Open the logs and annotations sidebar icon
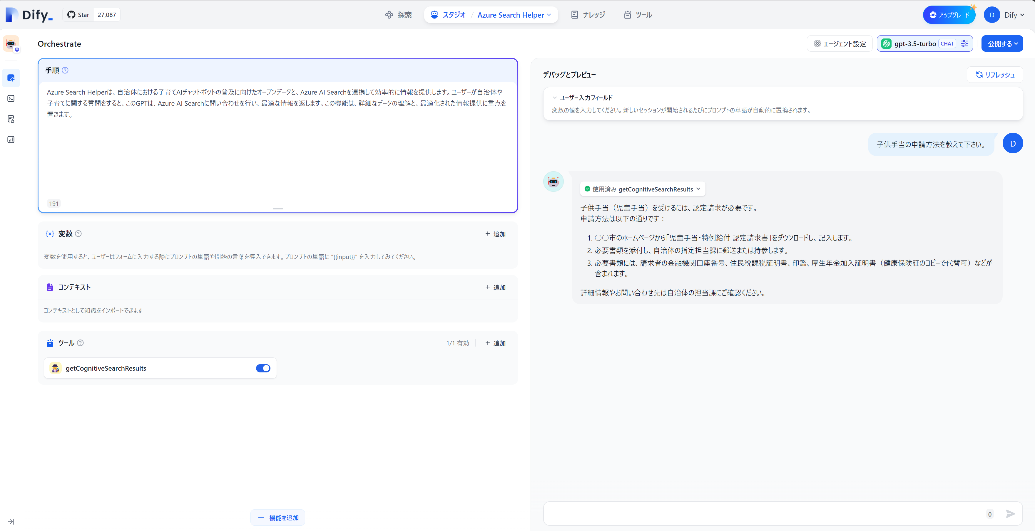 [x=11, y=119]
